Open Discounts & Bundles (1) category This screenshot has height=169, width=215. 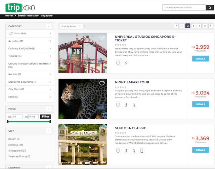(x=30, y=82)
